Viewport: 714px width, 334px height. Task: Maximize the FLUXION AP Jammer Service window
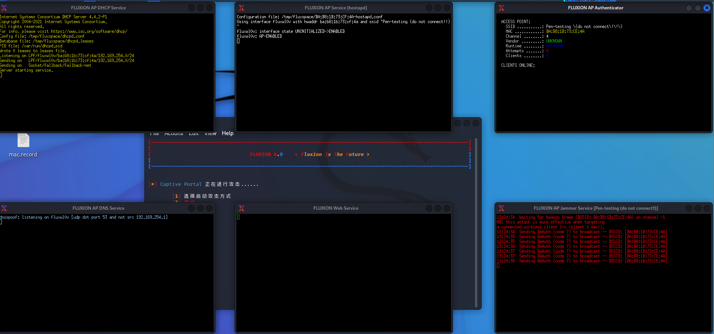pyautogui.click(x=698, y=208)
